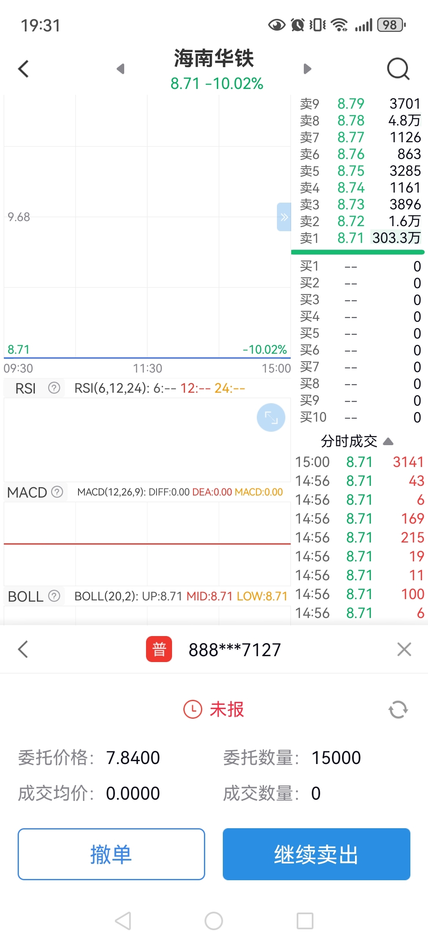Switch to the previous stock with left triangle
428x944 pixels.
pos(121,69)
